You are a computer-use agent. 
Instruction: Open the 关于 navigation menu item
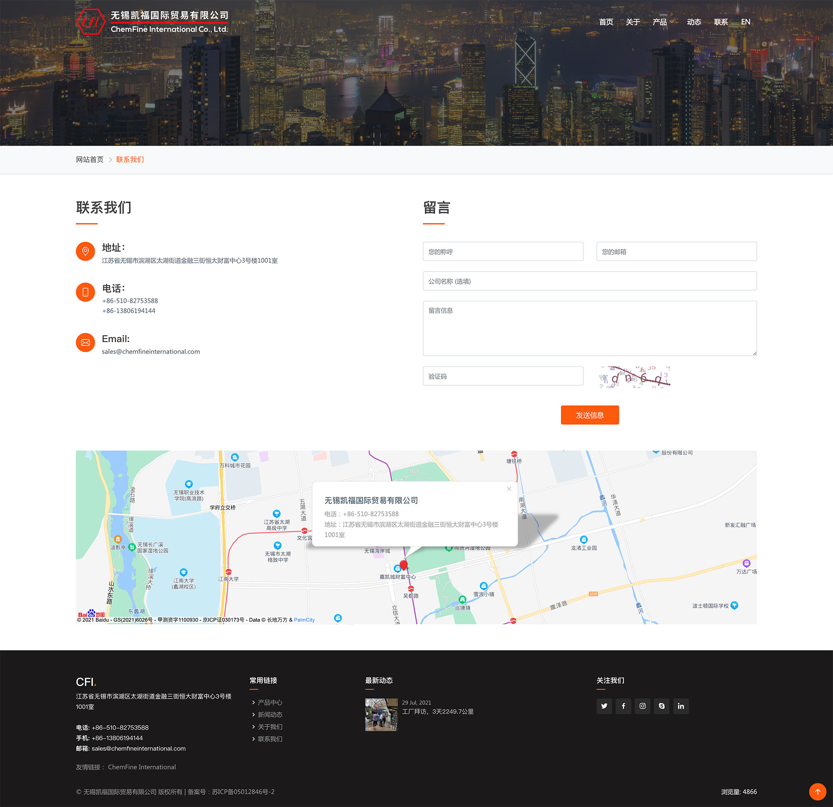[633, 22]
